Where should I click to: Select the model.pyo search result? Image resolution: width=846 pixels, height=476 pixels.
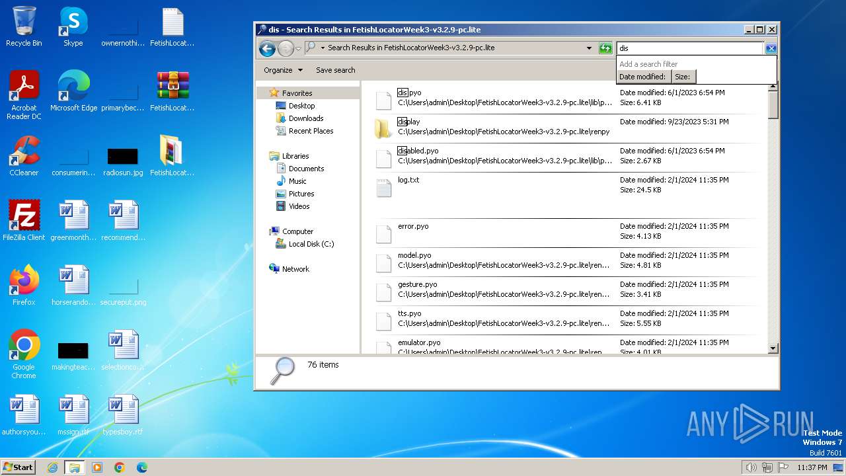click(x=568, y=262)
